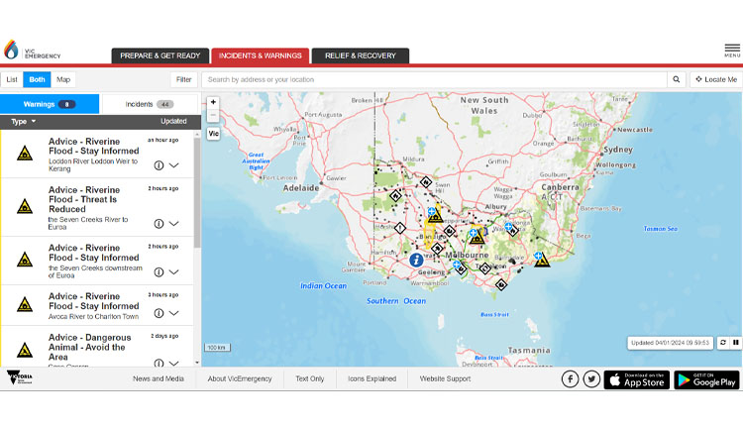Viewport: 743px width, 426px height.
Task: Click the Locate Me button
Action: pos(716,79)
